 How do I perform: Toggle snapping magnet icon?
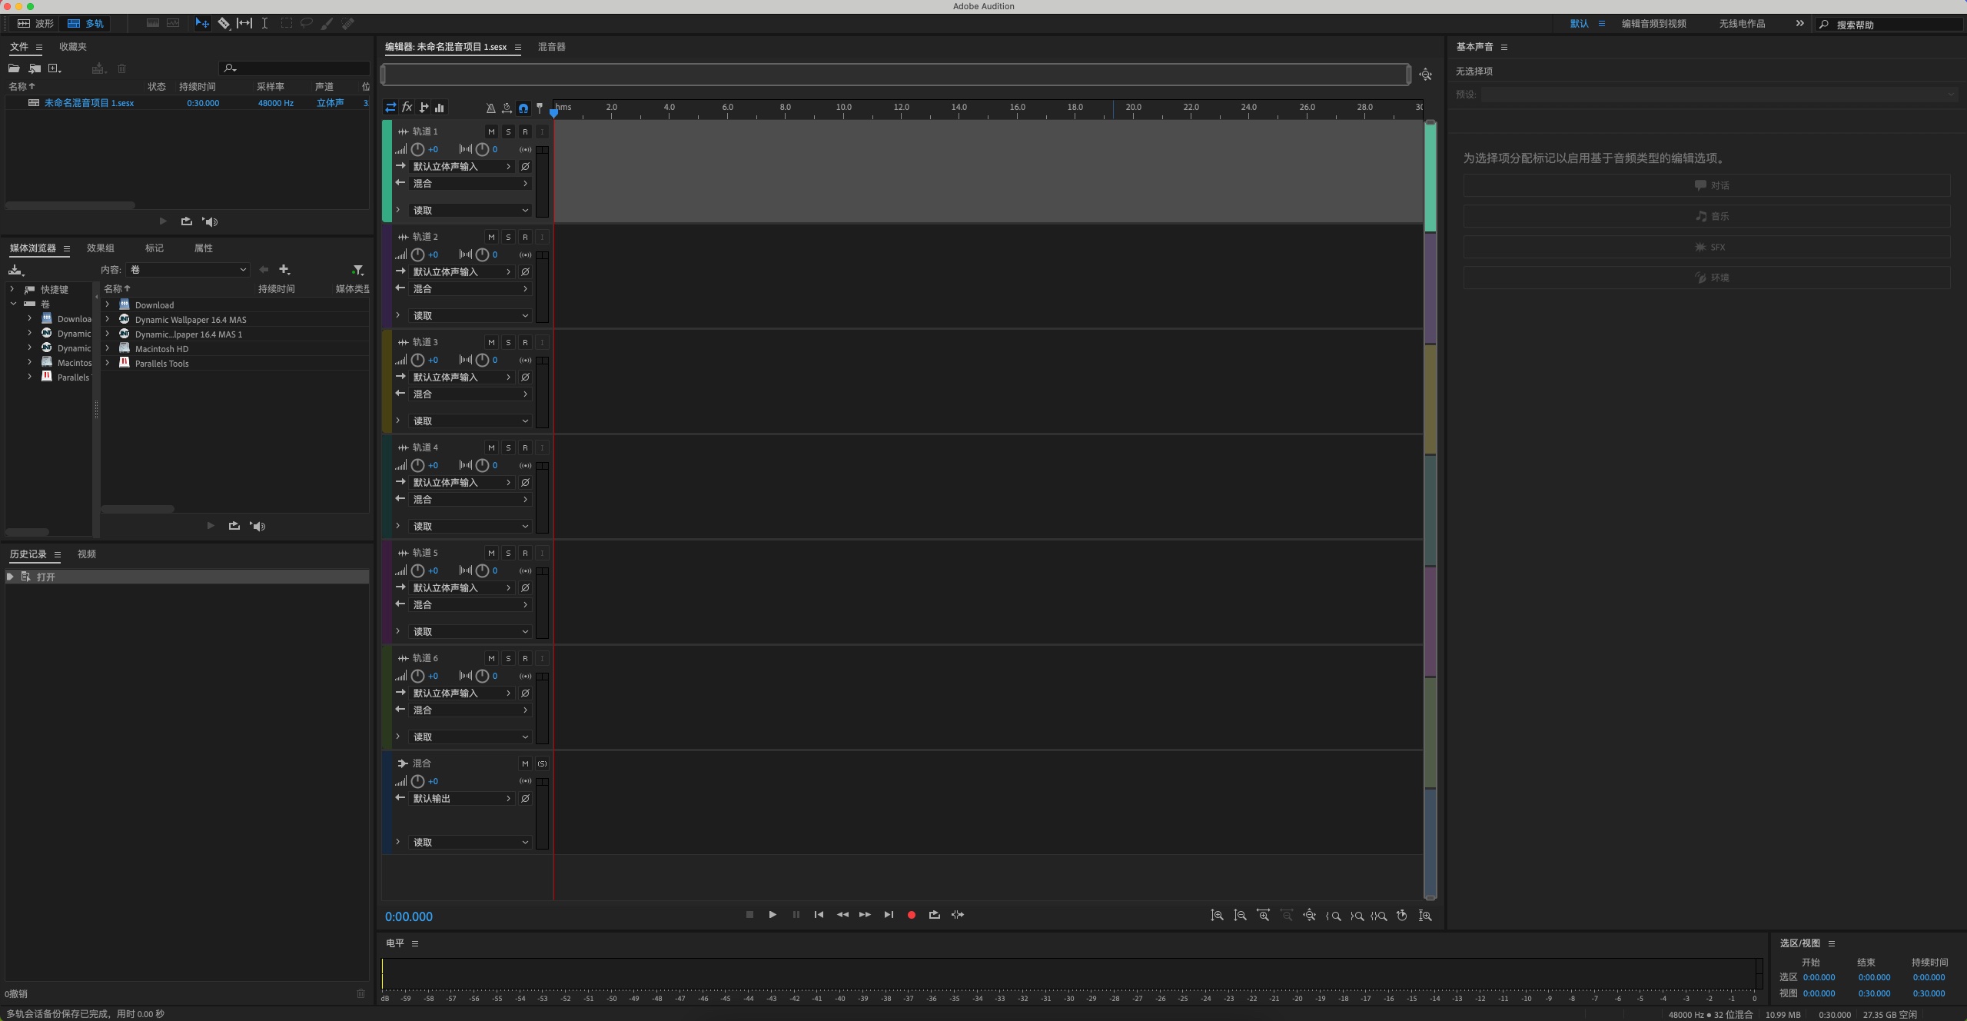[523, 108]
